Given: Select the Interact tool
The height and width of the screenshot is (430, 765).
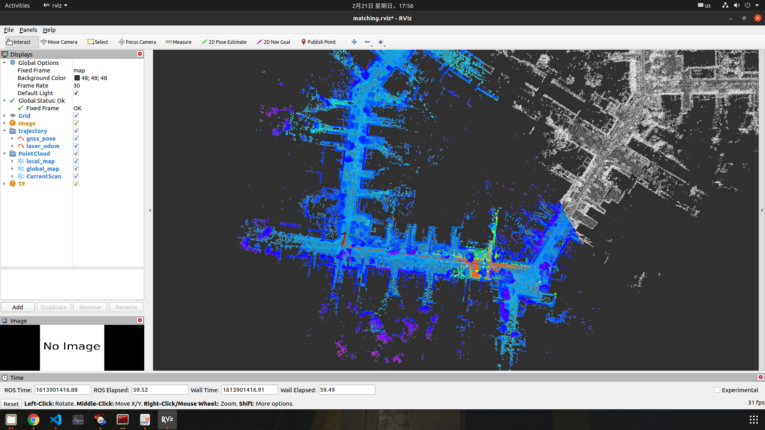Looking at the screenshot, I should pyautogui.click(x=22, y=42).
